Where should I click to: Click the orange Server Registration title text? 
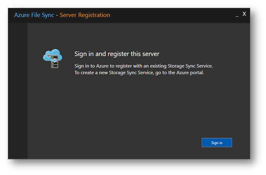tap(85, 15)
